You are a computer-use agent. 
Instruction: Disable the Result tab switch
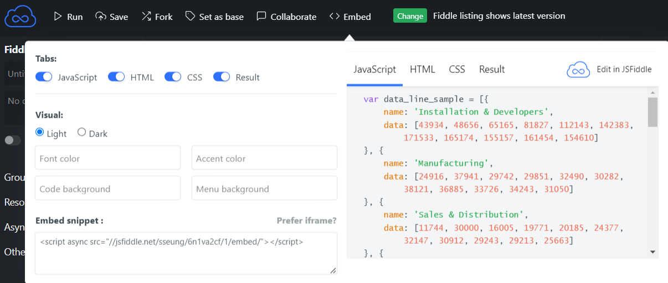[x=222, y=77]
